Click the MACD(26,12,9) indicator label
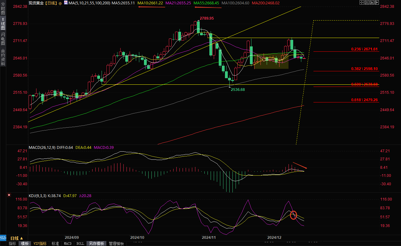Image resolution: width=401 pixels, height=246 pixels. coord(42,147)
